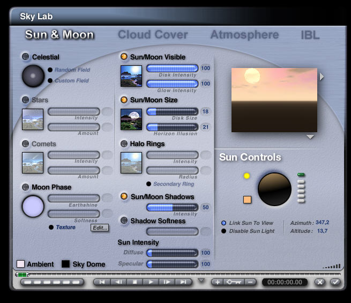The width and height of the screenshot is (351, 303).
Task: Enable Shadow Softness
Action: coord(124,221)
